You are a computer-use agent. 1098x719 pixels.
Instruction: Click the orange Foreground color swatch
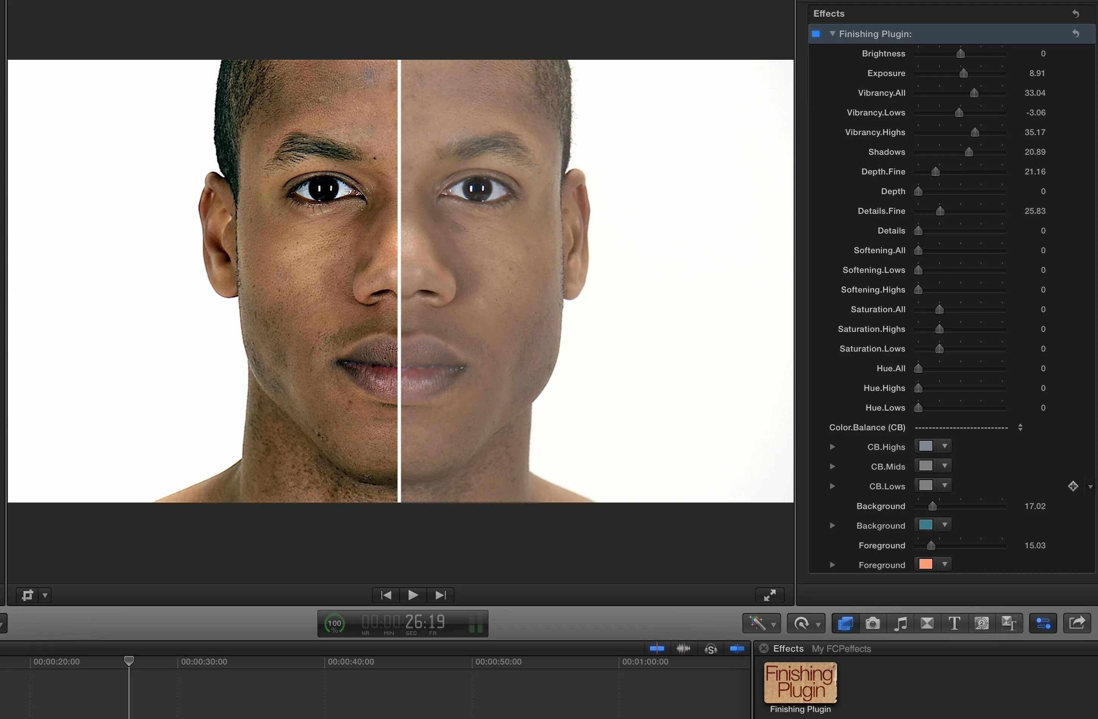click(925, 564)
